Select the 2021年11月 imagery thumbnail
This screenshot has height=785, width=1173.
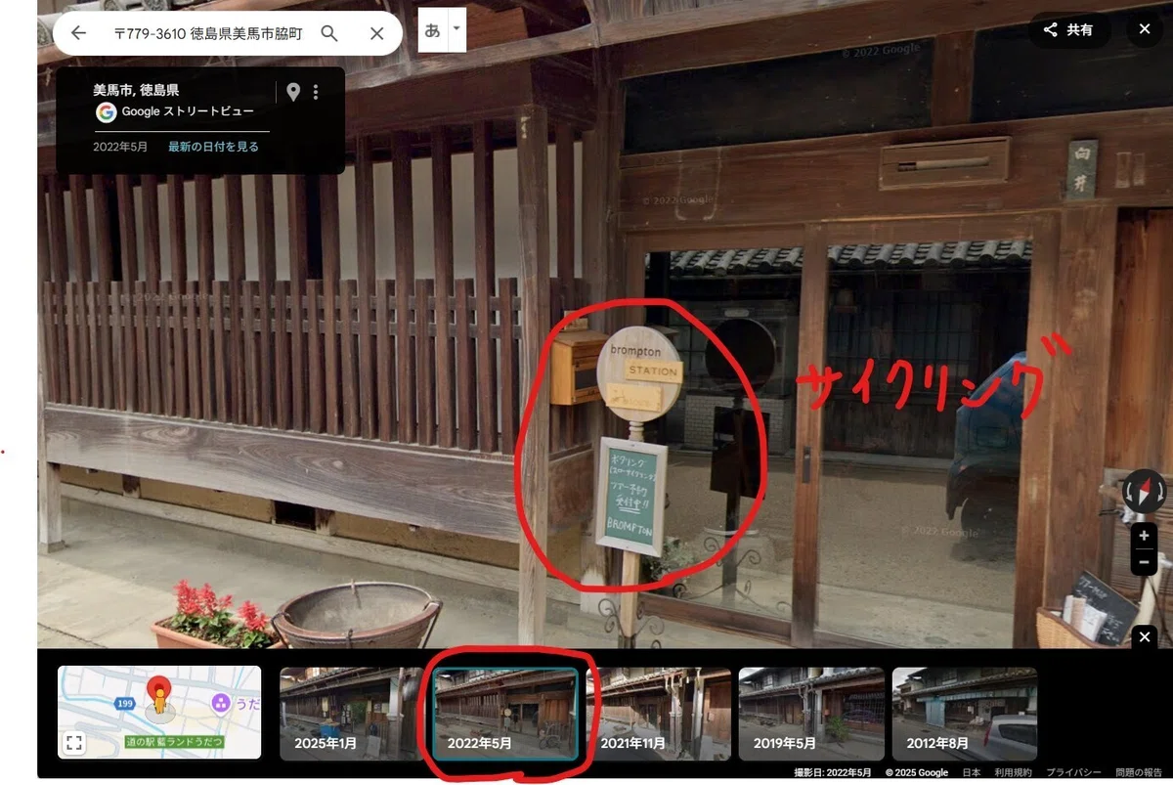(x=659, y=714)
